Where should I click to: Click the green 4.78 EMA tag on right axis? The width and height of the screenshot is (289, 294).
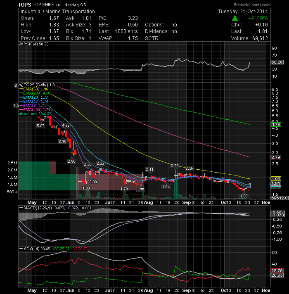[275, 125]
